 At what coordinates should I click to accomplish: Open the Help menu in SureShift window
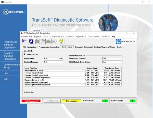coord(113,36)
